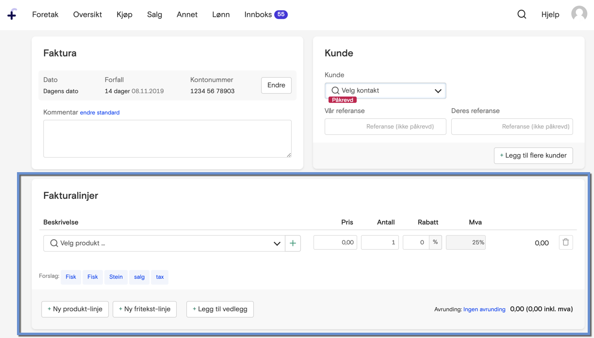
Task: Add a Ny fritekst-linje
Action: 145,309
